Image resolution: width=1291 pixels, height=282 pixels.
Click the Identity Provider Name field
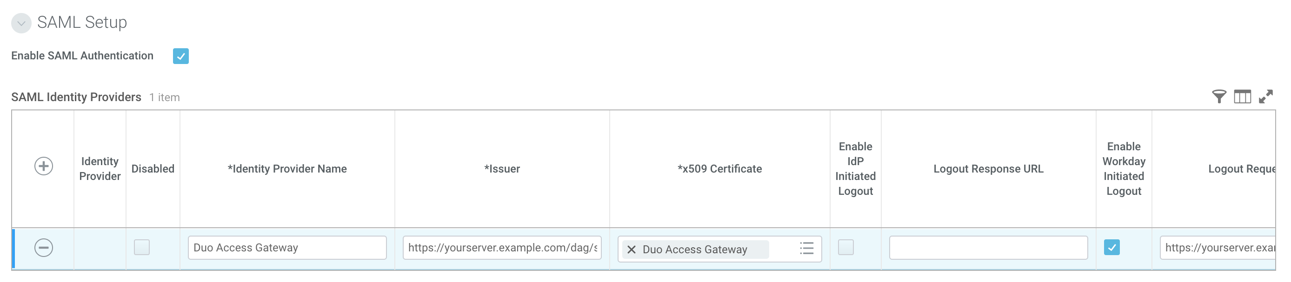[286, 247]
